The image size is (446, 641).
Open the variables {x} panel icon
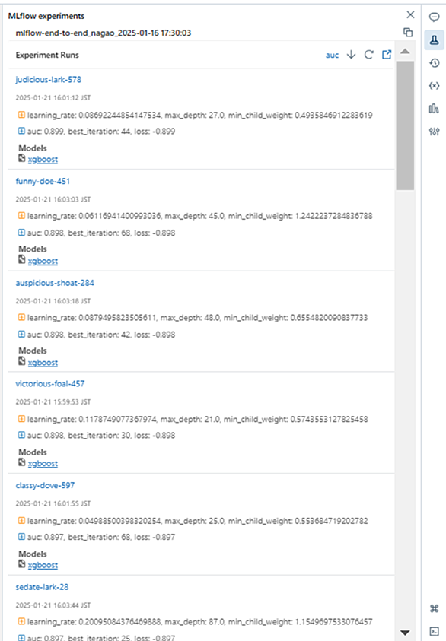pos(434,85)
